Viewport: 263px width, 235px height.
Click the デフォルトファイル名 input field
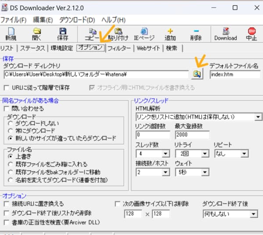235,75
